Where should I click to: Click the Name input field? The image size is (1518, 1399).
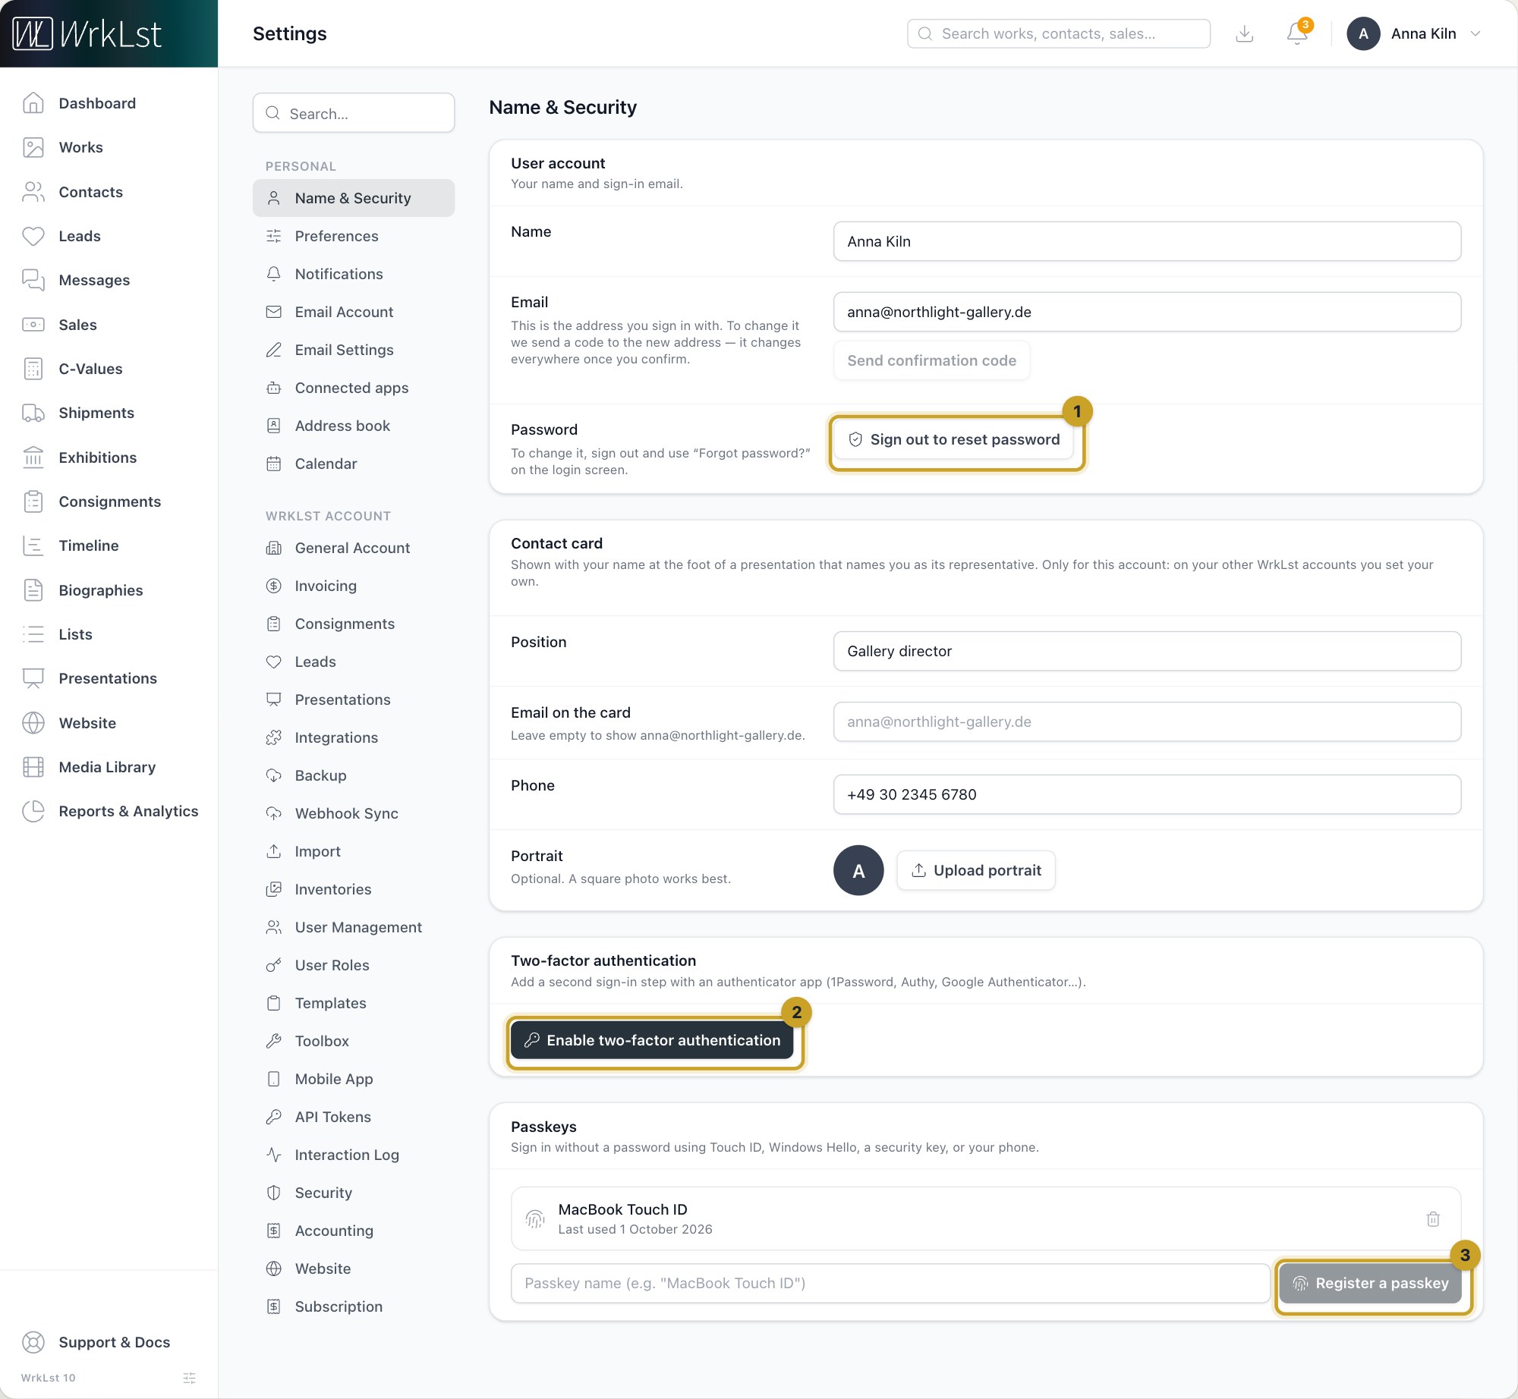point(1147,241)
